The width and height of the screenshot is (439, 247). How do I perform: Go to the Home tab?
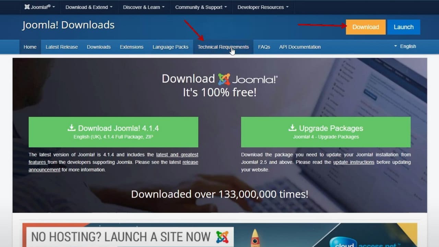click(30, 47)
